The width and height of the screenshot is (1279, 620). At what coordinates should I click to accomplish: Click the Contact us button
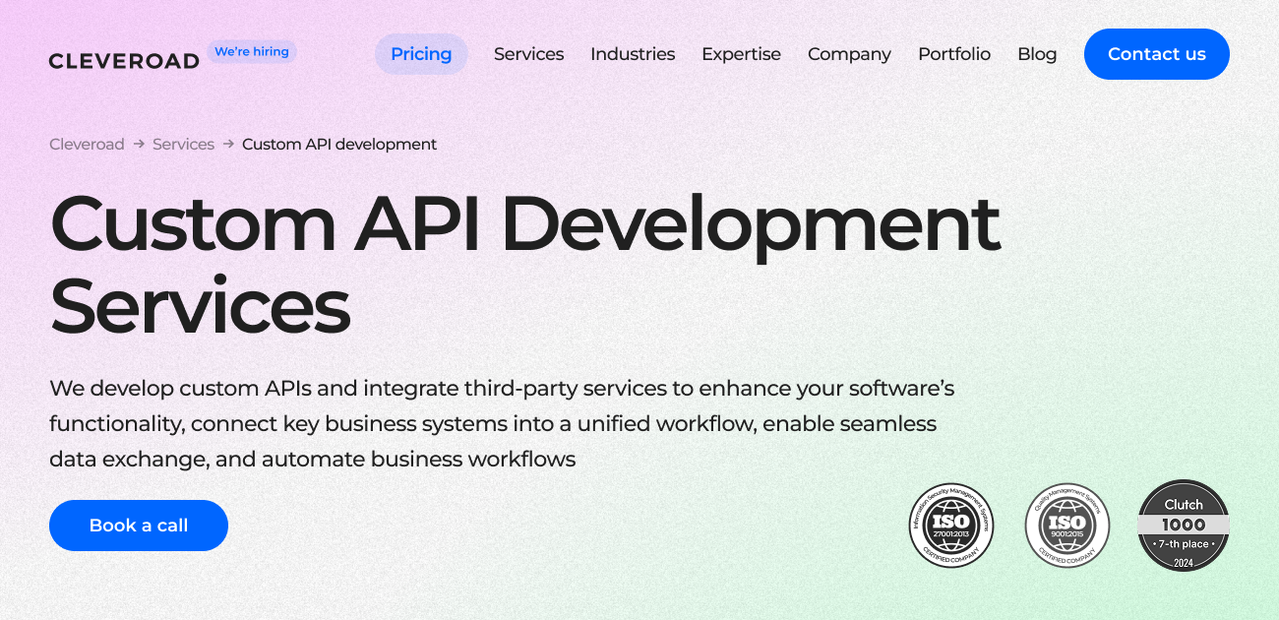pyautogui.click(x=1156, y=54)
